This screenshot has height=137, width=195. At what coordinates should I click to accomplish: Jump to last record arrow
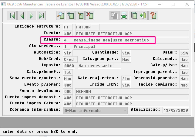coord(41,15)
